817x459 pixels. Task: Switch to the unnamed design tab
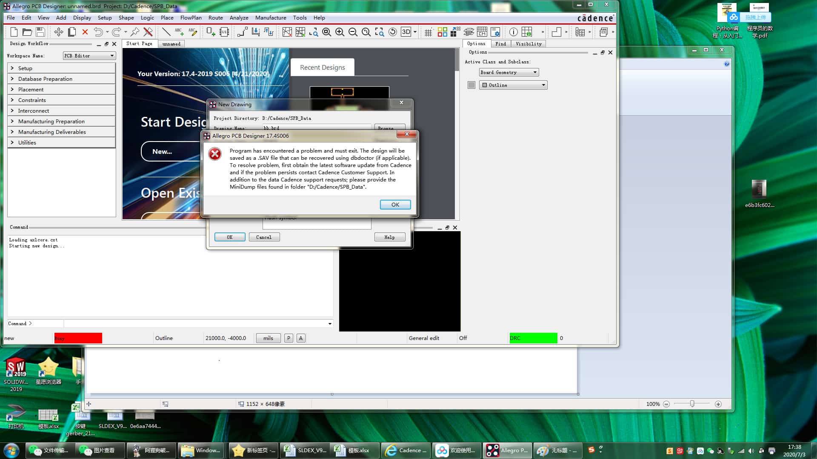(x=171, y=44)
